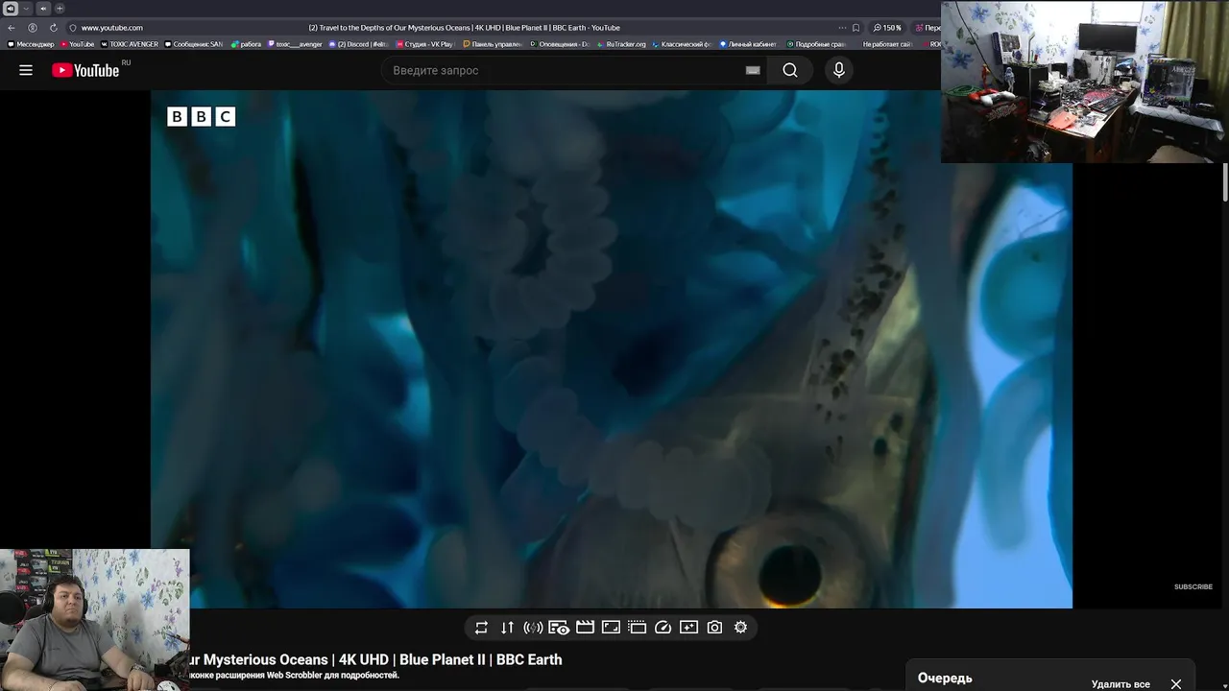Screen dimensions: 1229x691
Task: Open the 'RuTracker.org' bookmark
Action: [x=622, y=44]
